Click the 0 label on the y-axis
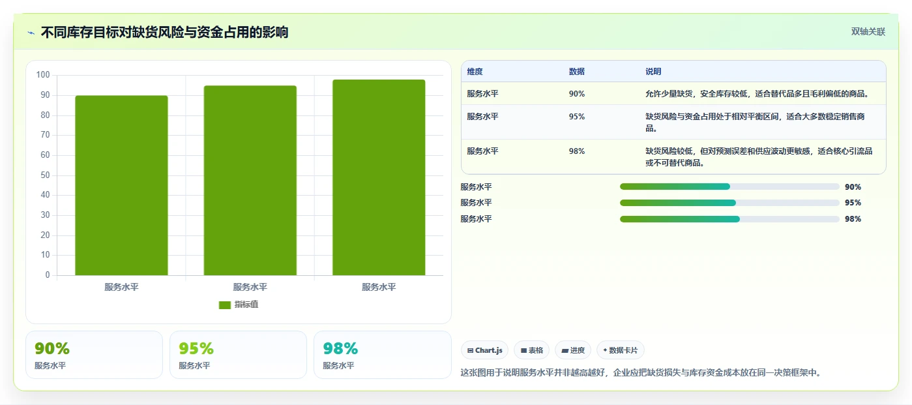Image resolution: width=912 pixels, height=405 pixels. click(x=48, y=275)
